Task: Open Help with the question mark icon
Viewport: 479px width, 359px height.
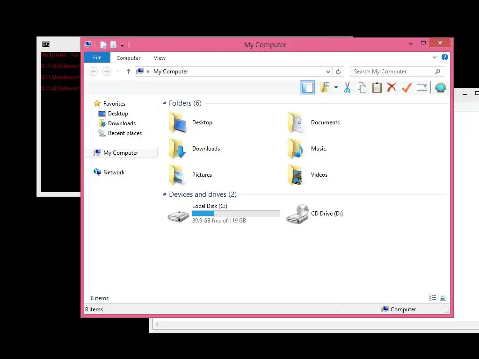Action: tap(445, 57)
